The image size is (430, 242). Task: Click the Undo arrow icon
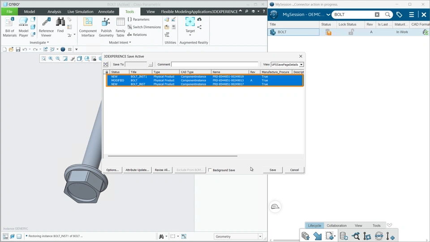(25, 49)
